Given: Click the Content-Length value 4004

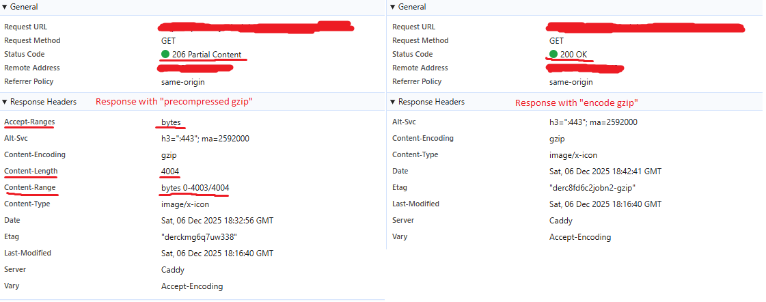Looking at the screenshot, I should coord(171,171).
